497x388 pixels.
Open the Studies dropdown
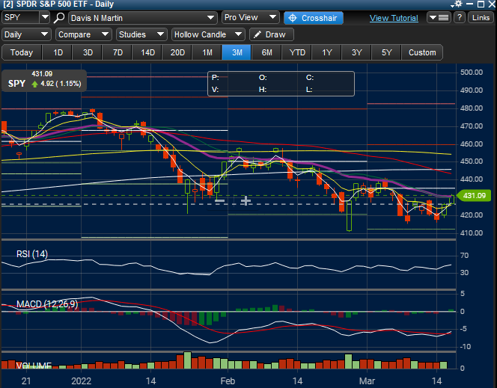coord(141,34)
